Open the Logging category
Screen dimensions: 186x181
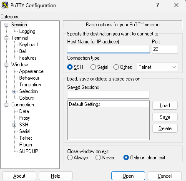click(x=27, y=31)
